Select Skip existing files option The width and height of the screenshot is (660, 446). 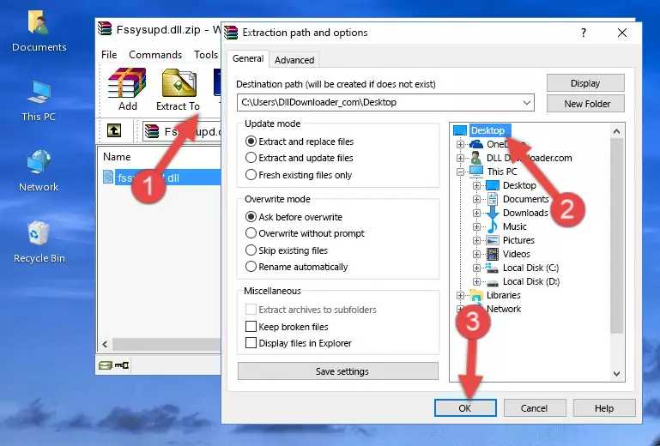point(286,250)
